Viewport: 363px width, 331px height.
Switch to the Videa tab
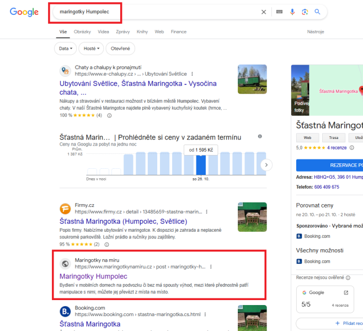coord(103,31)
